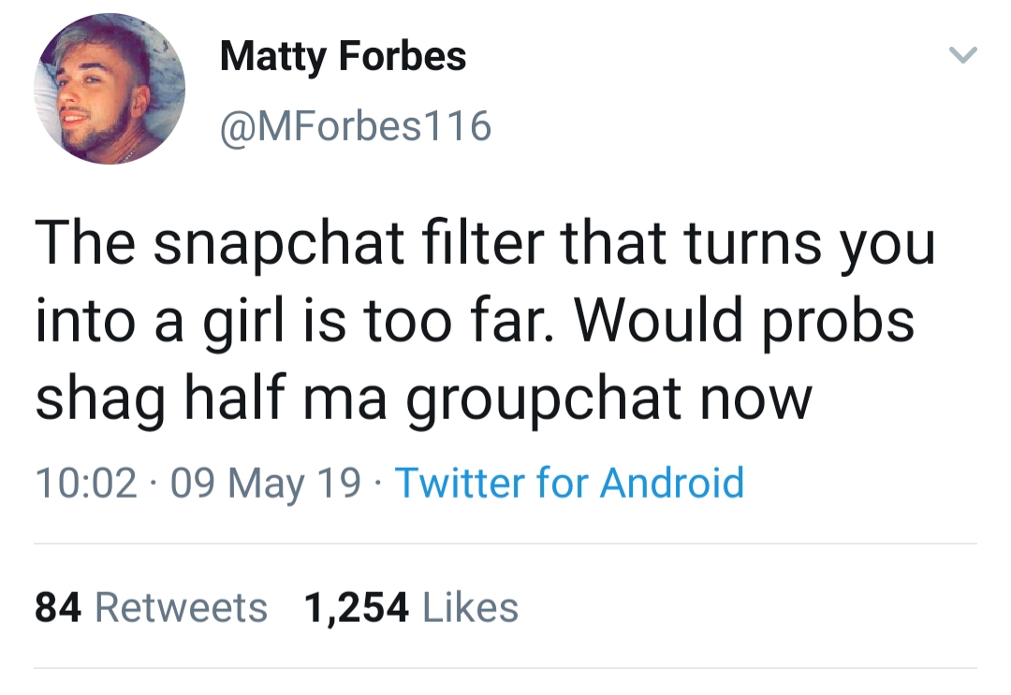Screen dimensions: 1011x695
Task: Expand the tweet options chevron
Action: pyautogui.click(x=963, y=55)
